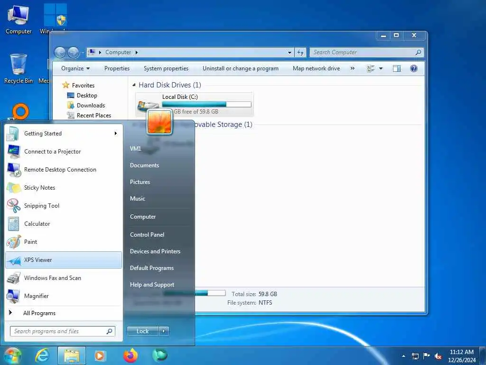
Task: Open Devices and Printers
Action: pyautogui.click(x=155, y=251)
